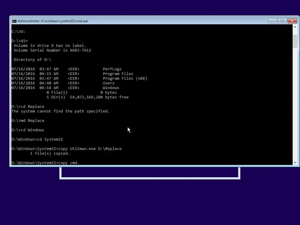Click 'Volume Serial Number is A6B3-7A12' line

click(52, 50)
